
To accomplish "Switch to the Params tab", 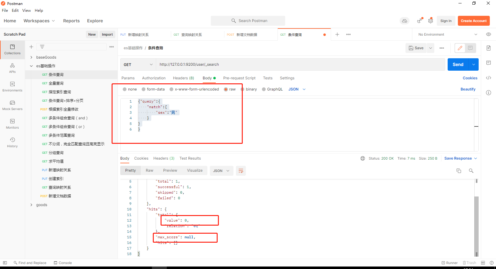I will (x=128, y=78).
